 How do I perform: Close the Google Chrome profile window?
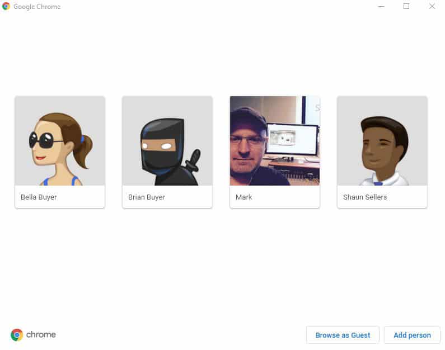coord(432,6)
